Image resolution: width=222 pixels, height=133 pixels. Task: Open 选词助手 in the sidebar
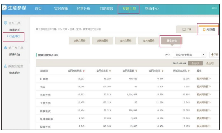coord(14,30)
